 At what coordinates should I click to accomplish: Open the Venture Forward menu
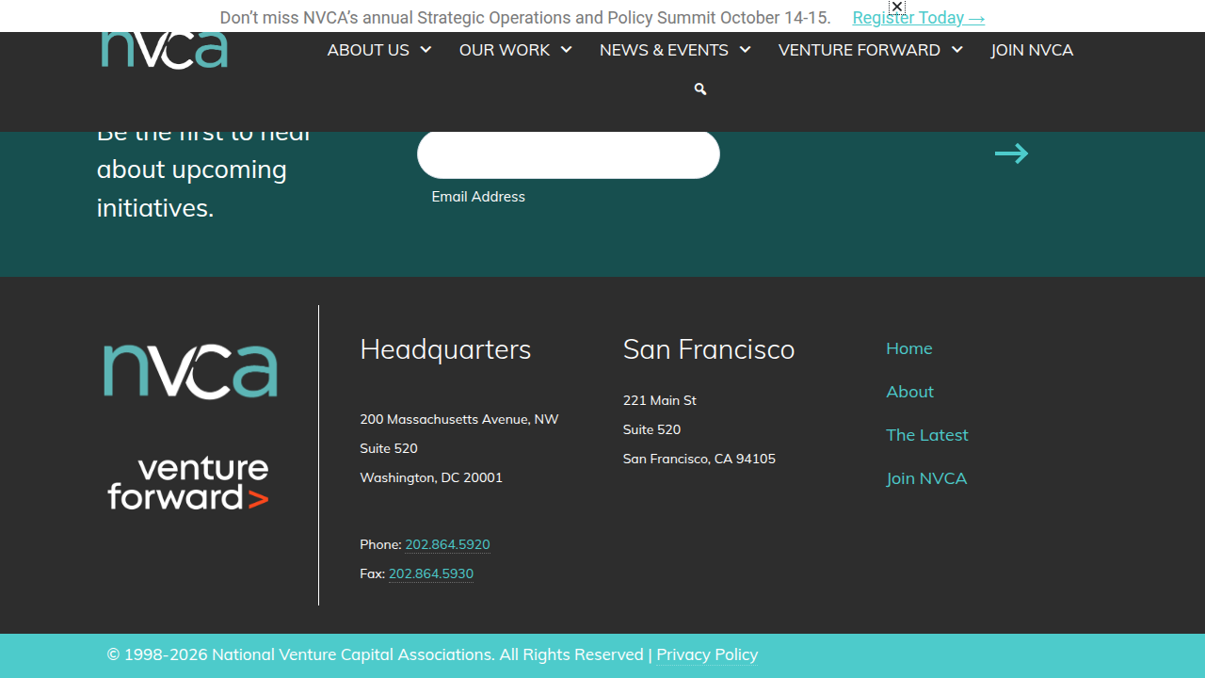860,50
